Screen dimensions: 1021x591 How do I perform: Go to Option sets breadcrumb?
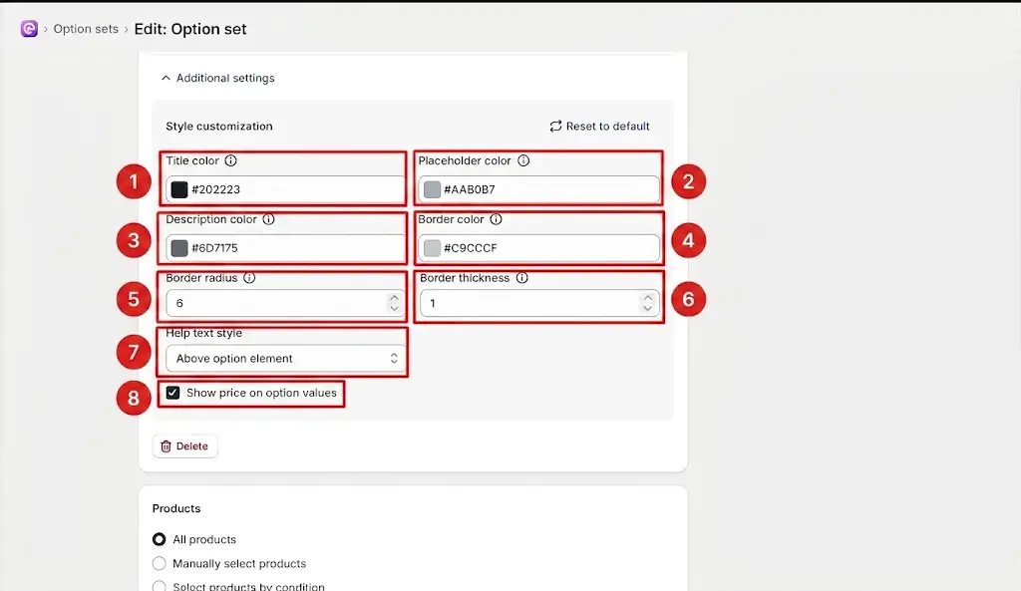point(86,29)
